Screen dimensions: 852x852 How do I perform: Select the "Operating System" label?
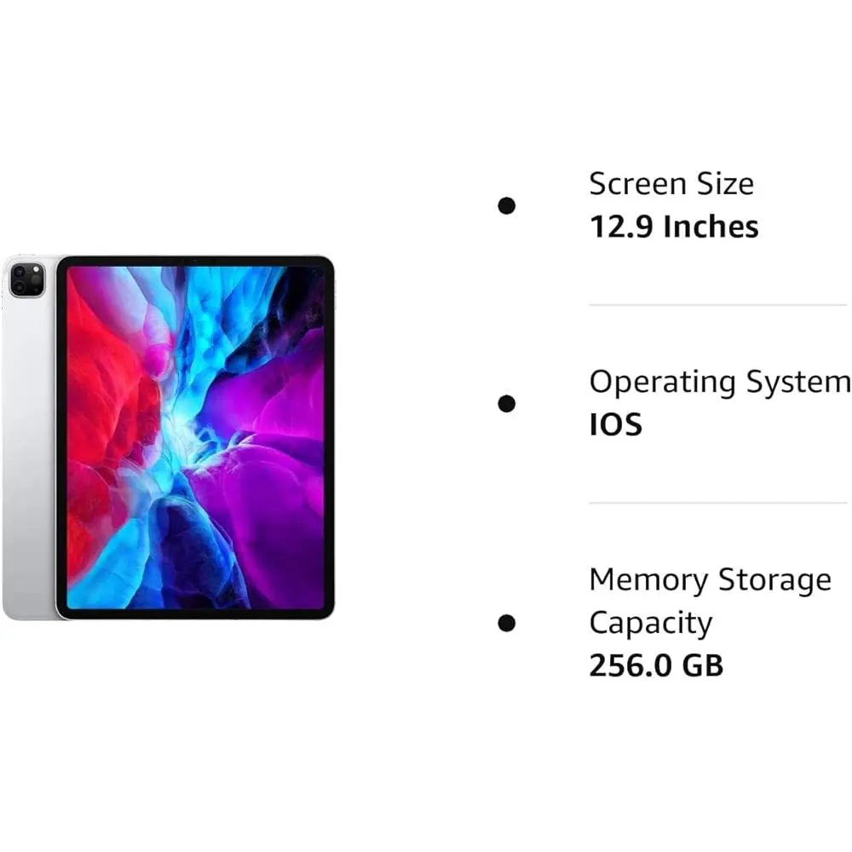719,382
